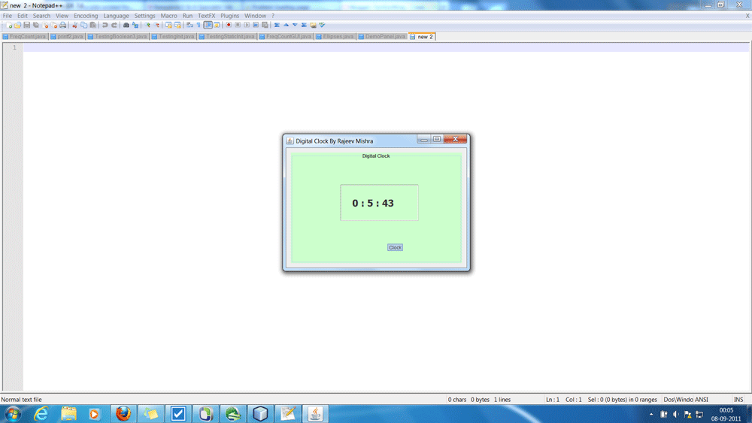This screenshot has height=423, width=752.
Task: Click the Save All toolbar icon
Action: (x=35, y=25)
